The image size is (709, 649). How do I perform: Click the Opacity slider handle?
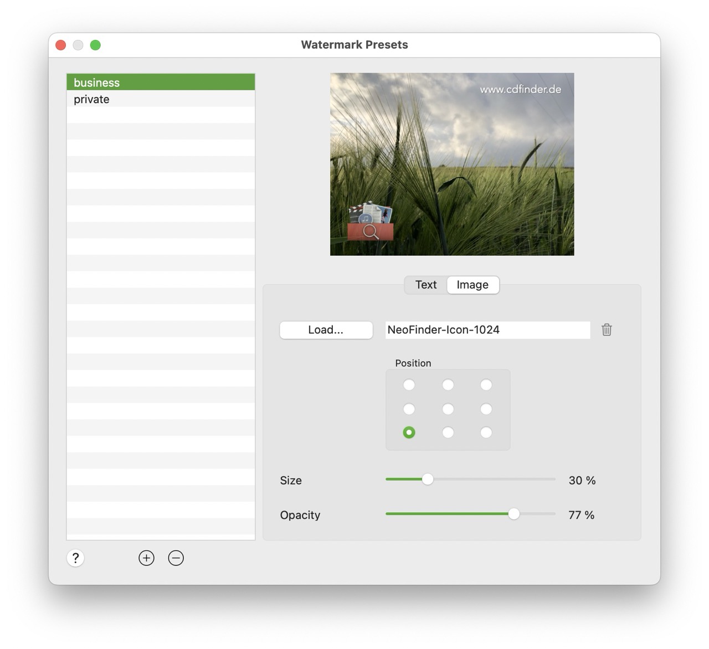coord(513,514)
